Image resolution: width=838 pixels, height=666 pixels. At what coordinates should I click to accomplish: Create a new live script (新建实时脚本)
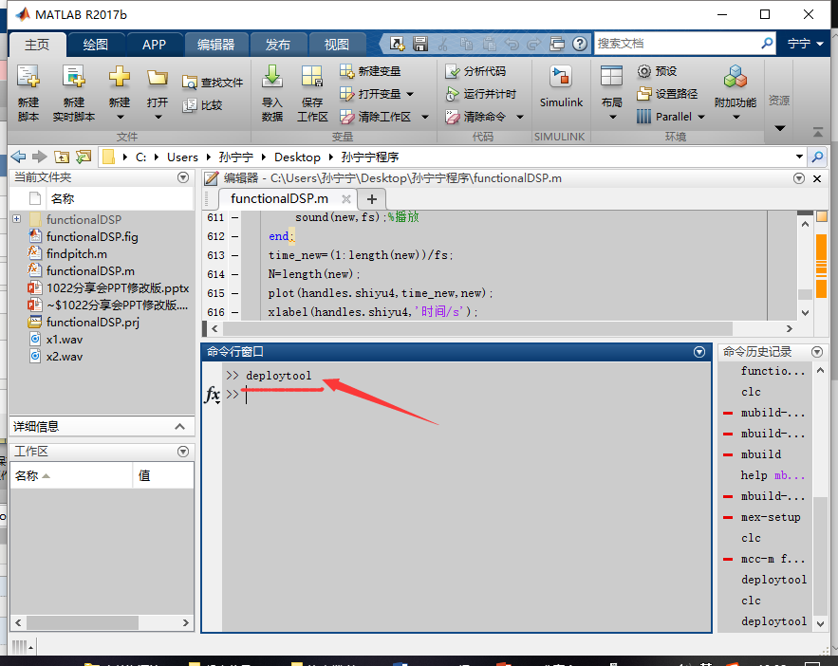[74, 93]
